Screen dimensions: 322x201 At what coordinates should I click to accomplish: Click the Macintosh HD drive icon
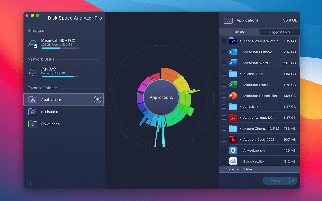33,44
